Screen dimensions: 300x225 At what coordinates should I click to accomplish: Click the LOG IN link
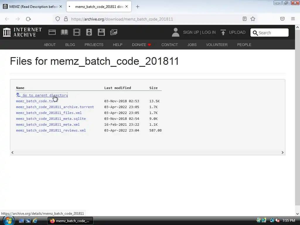pyautogui.click(x=209, y=32)
